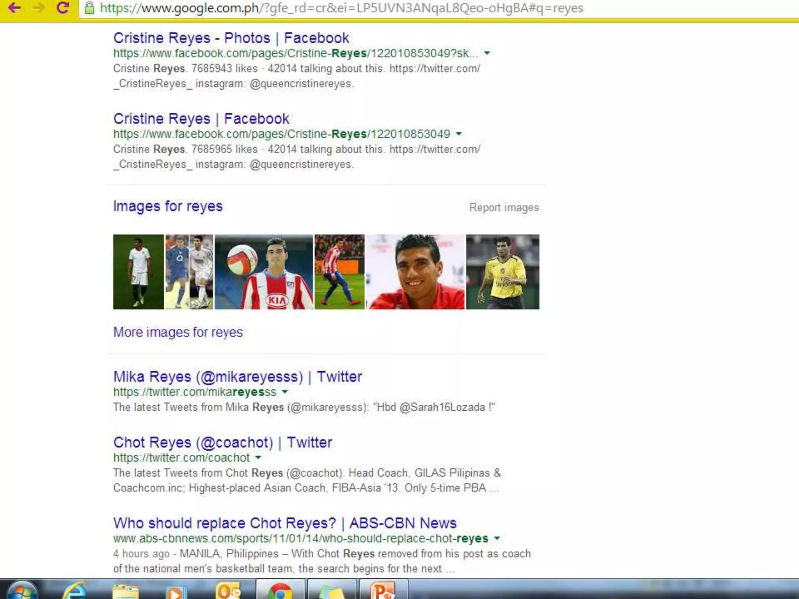
Task: Click the green padlock security icon
Action: point(89,8)
